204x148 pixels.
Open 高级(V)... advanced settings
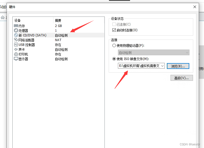(x=182, y=78)
